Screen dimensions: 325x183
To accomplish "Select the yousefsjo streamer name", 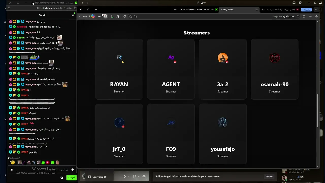I will click(223, 149).
